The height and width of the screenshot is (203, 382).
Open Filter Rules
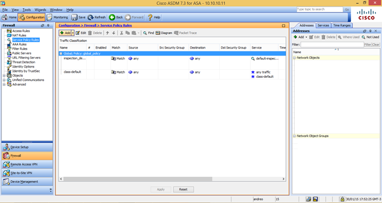click(20, 48)
